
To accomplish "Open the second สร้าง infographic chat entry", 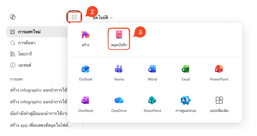I will 39,102.
